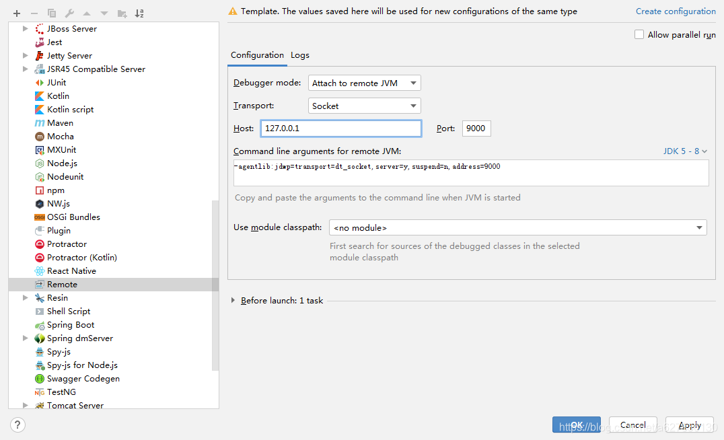The image size is (724, 440).
Task: Open the Transport dropdown
Action: [x=364, y=106]
